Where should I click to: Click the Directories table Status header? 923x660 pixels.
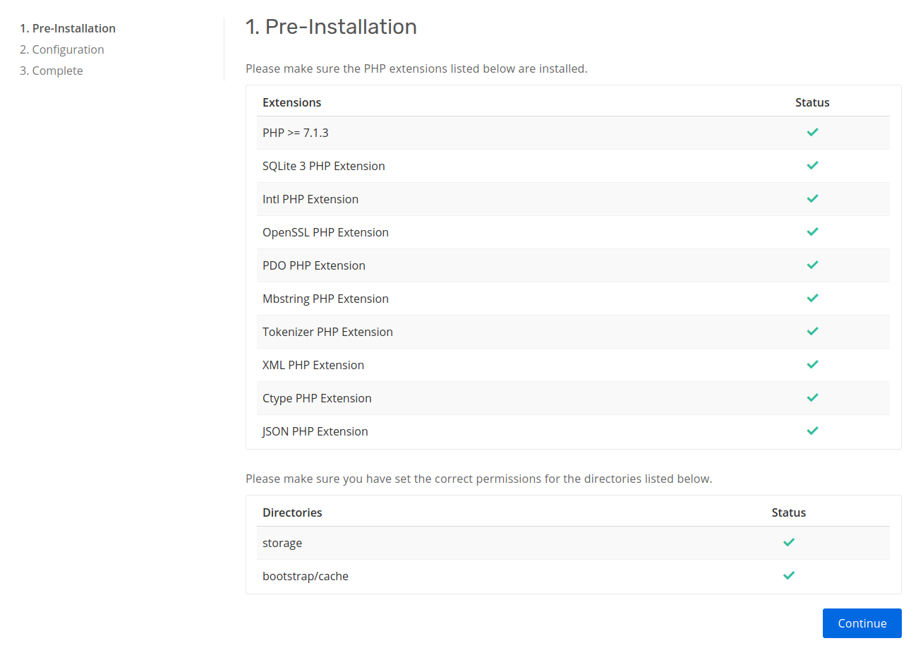tap(789, 512)
